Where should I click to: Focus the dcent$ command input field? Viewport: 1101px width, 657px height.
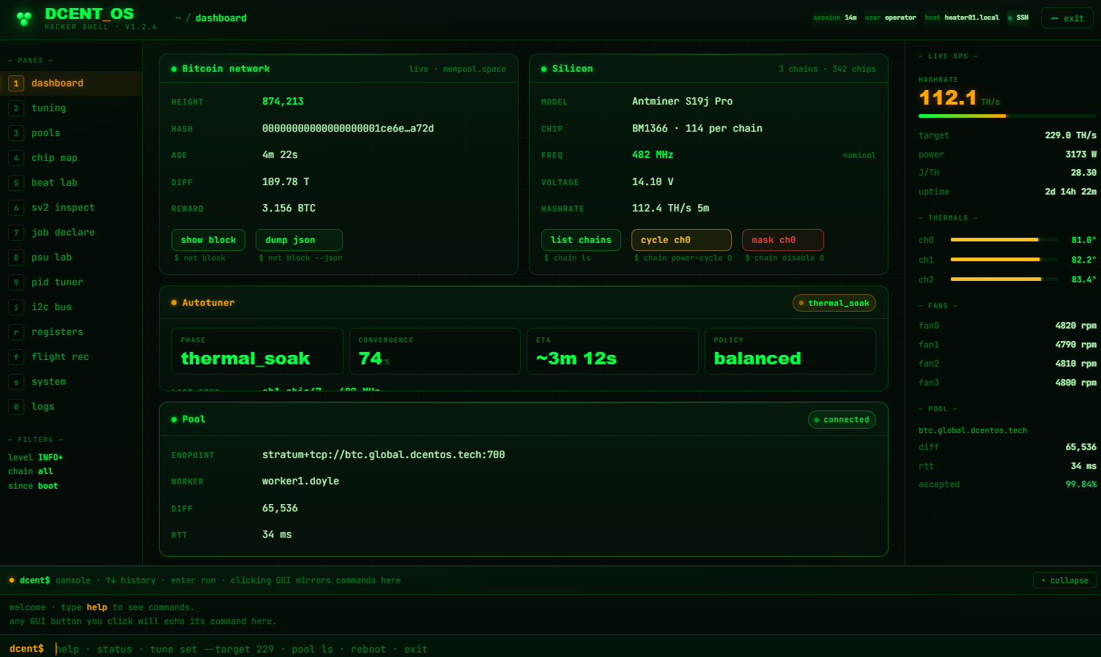pyautogui.click(x=575, y=649)
